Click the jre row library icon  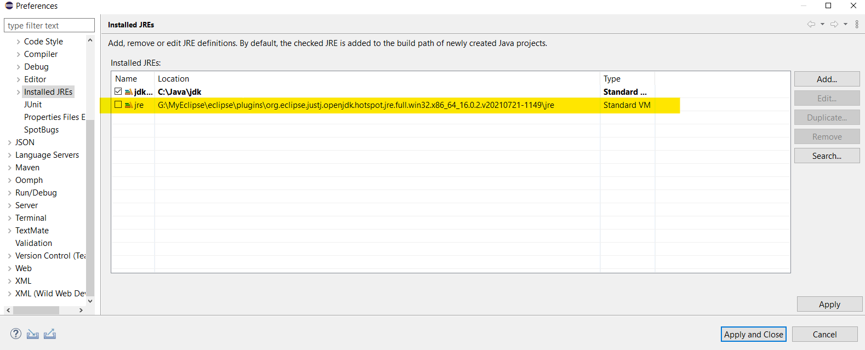click(129, 105)
